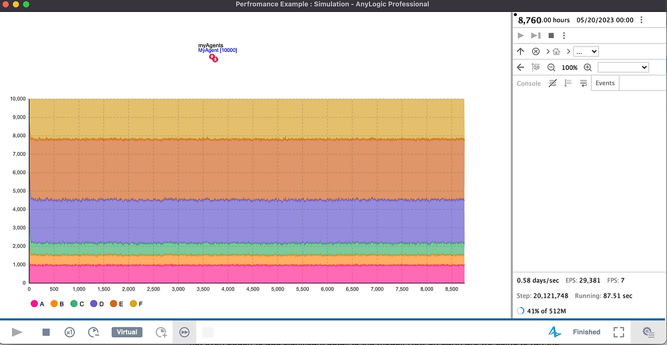Toggle the developer panel gear icon
Image resolution: width=667 pixels, height=345 pixels.
[648, 332]
